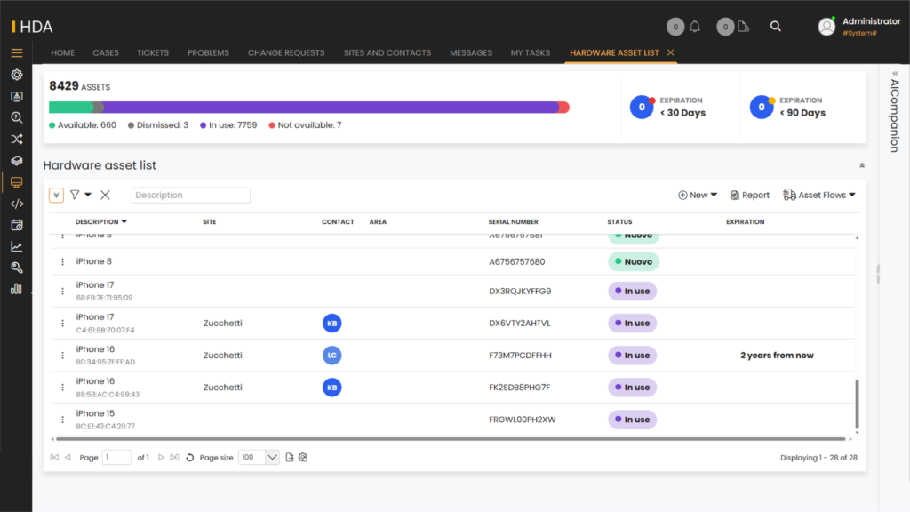The image size is (910, 512).
Task: Close the Hardware Asset List tab
Action: click(x=670, y=52)
